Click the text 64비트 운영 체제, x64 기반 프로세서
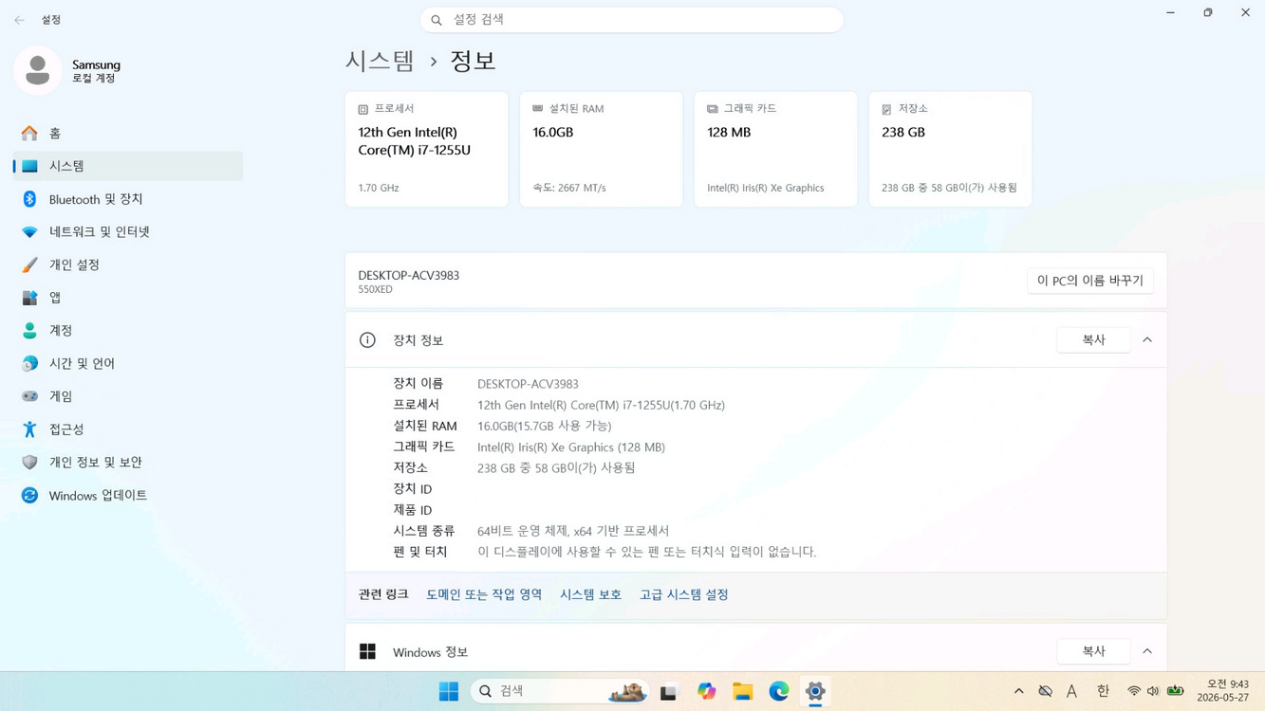The height and width of the screenshot is (711, 1265). (573, 531)
